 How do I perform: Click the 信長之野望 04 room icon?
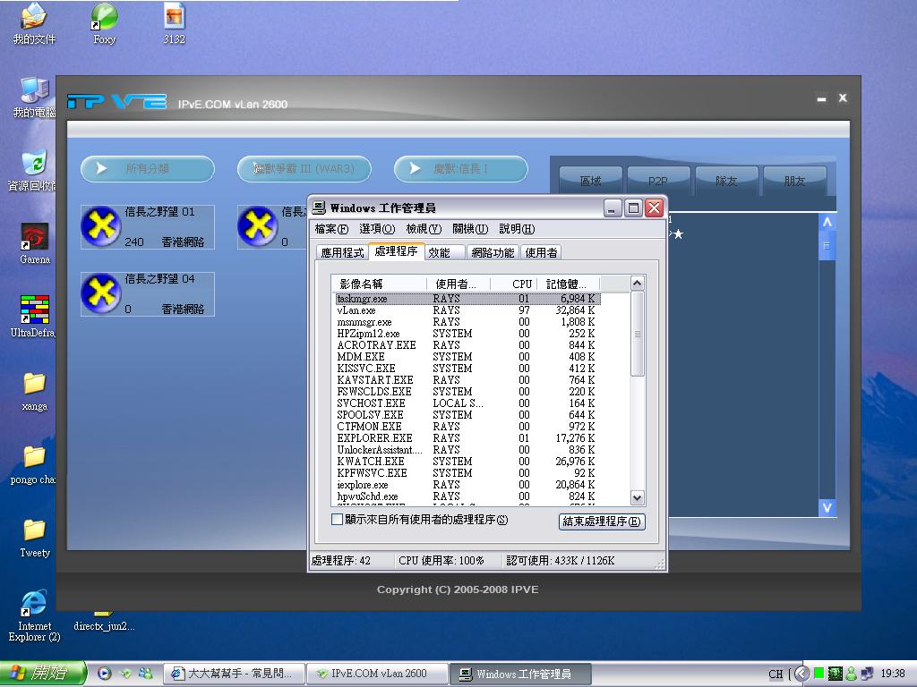point(101,293)
